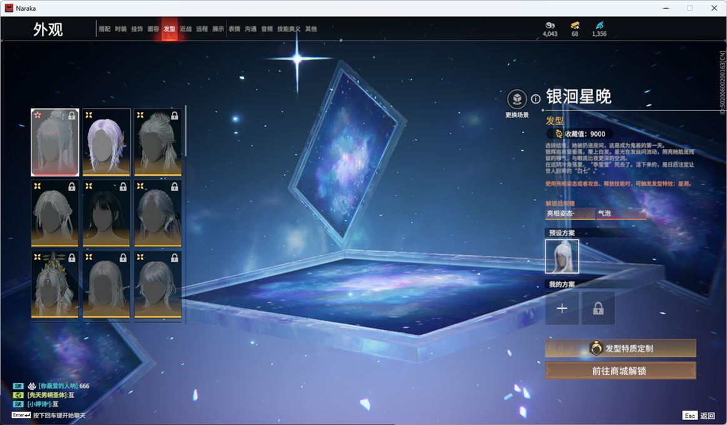
Task: Switch to the 音频 tab
Action: [267, 29]
